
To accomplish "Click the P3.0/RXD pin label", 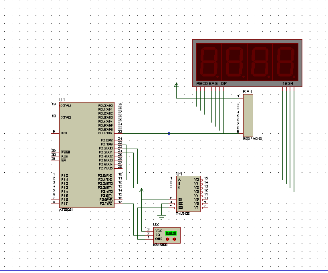I will [105, 176].
